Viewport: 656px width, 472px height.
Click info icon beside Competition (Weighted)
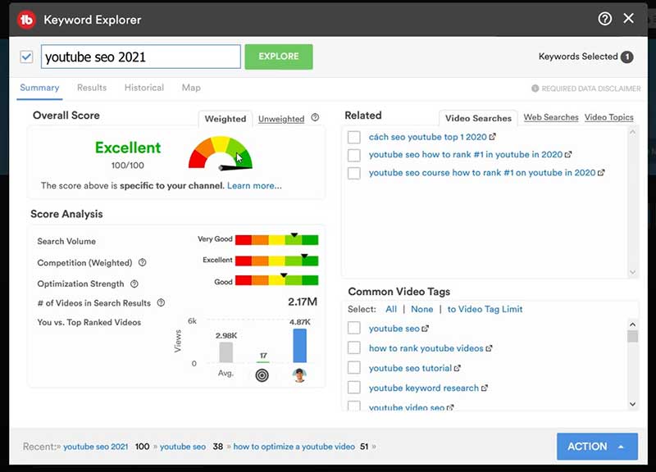click(x=143, y=263)
